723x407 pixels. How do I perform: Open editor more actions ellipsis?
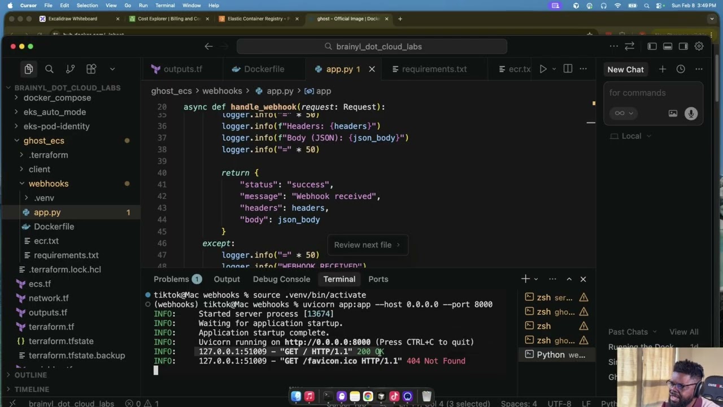(x=583, y=69)
